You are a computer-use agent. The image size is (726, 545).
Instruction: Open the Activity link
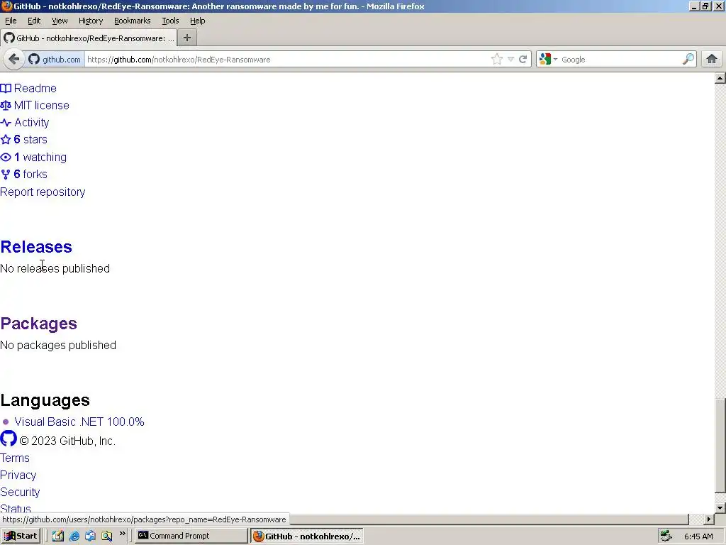point(31,122)
